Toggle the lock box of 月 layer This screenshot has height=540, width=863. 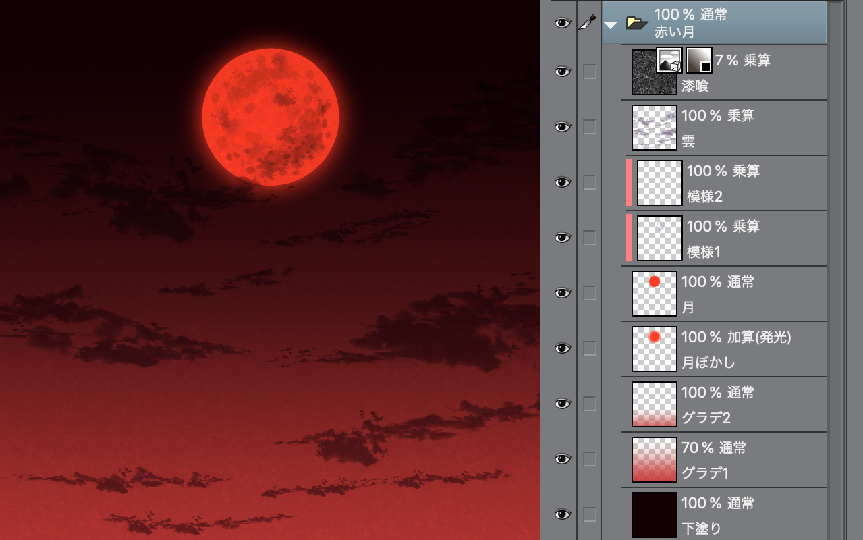click(590, 293)
